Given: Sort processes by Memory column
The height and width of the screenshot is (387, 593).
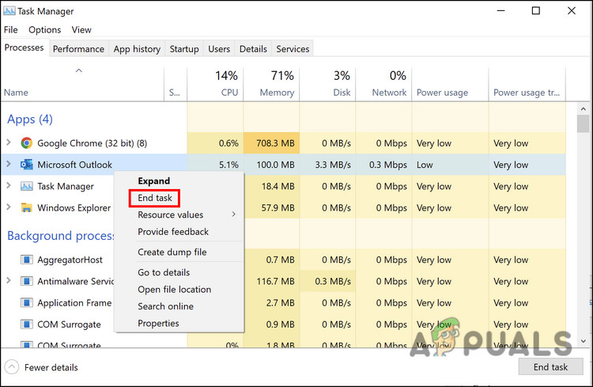Looking at the screenshot, I should (271, 84).
